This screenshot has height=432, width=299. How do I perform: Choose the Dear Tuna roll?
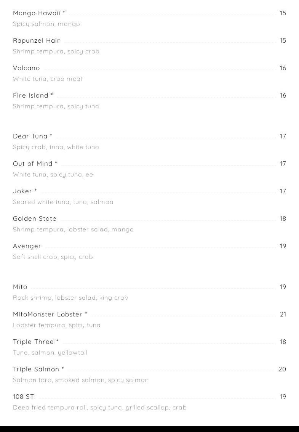click(x=32, y=136)
